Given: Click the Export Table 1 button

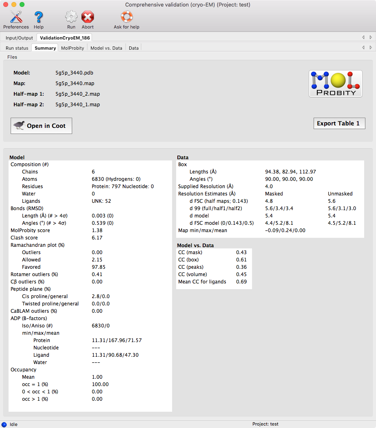Looking at the screenshot, I should (x=339, y=123).
